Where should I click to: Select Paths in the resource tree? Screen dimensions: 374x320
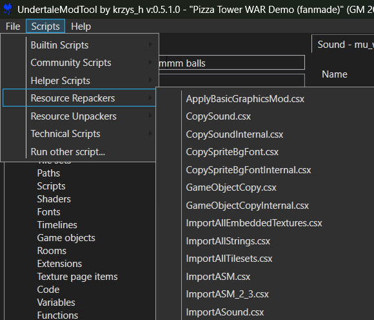tap(48, 173)
